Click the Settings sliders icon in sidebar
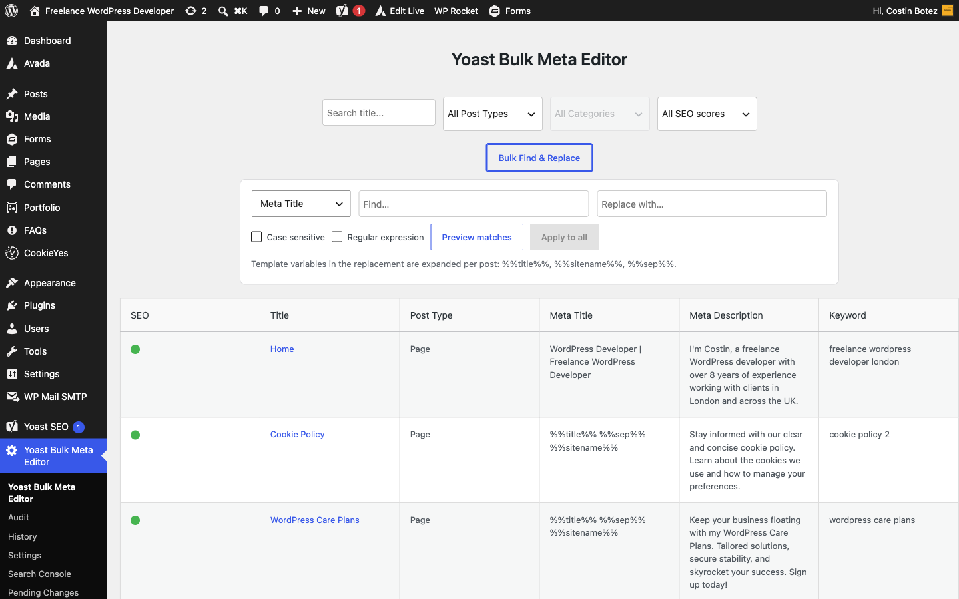Screen dimensions: 959x599 [x=12, y=374]
